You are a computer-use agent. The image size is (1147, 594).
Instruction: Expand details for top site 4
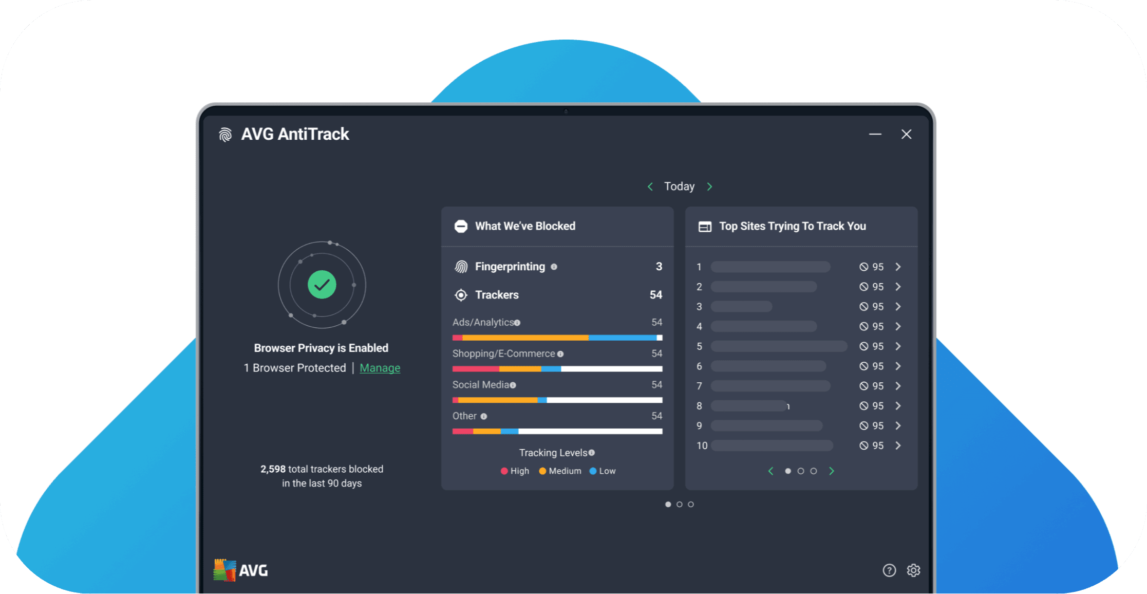point(898,326)
